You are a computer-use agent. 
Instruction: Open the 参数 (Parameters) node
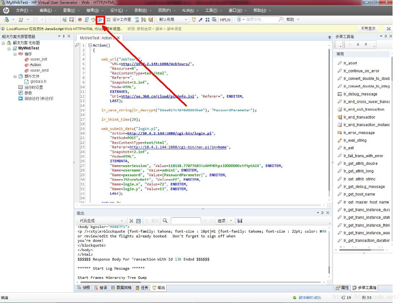point(28,93)
